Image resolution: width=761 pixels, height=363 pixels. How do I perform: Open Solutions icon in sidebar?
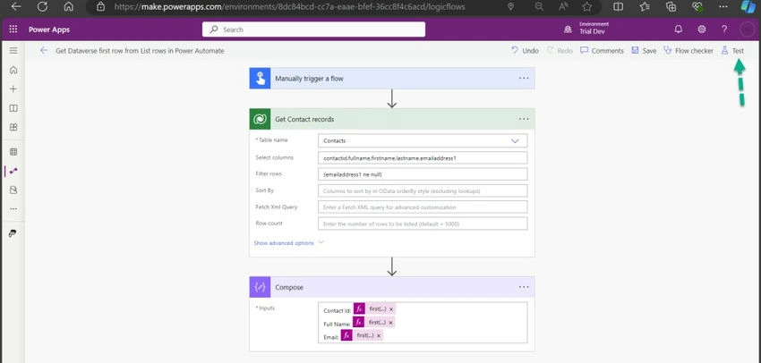13,190
